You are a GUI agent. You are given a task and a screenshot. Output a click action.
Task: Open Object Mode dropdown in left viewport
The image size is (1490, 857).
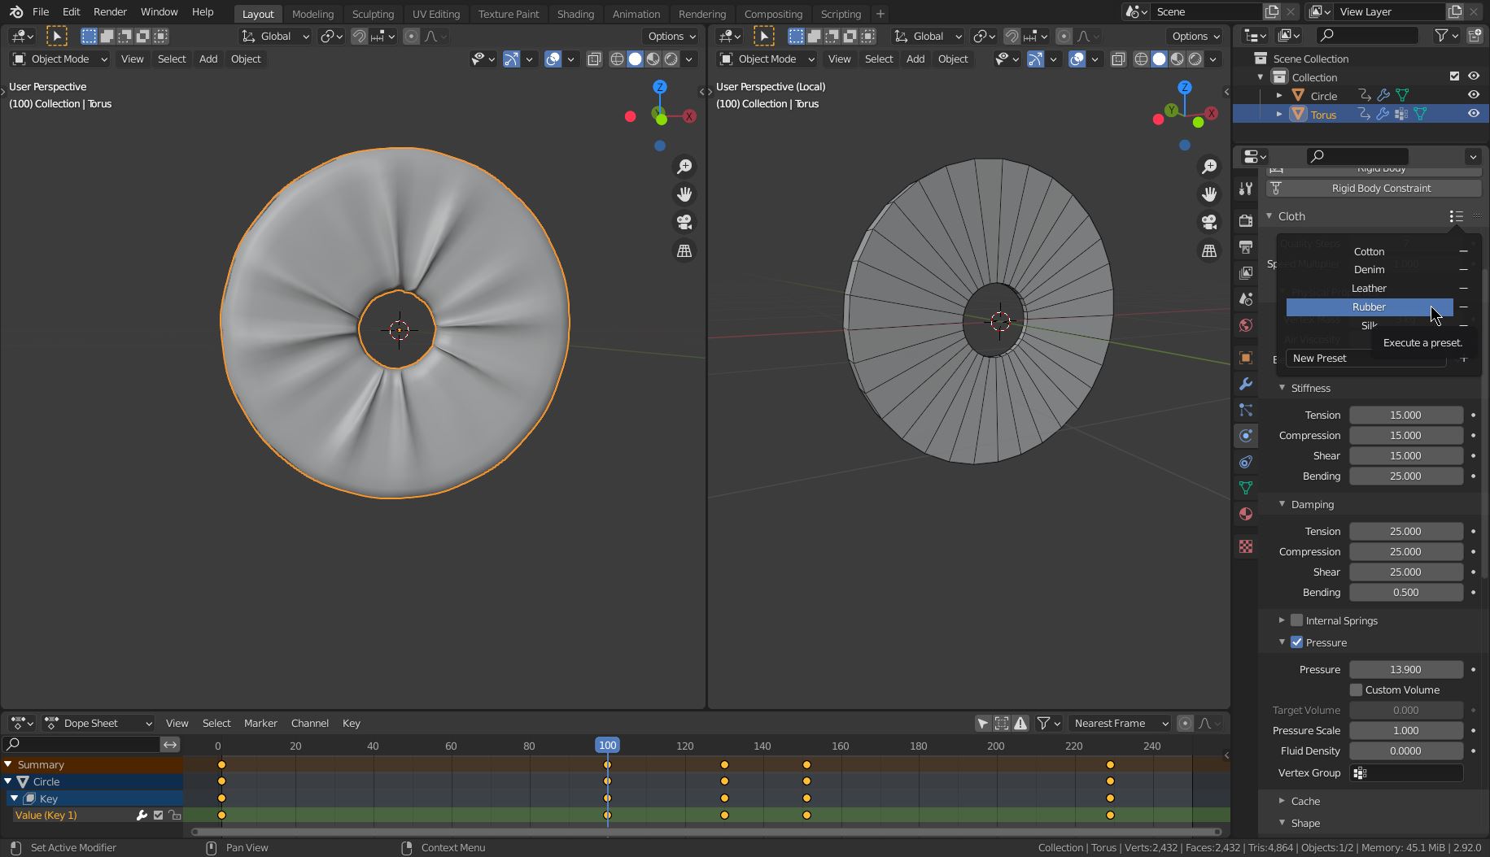click(60, 59)
